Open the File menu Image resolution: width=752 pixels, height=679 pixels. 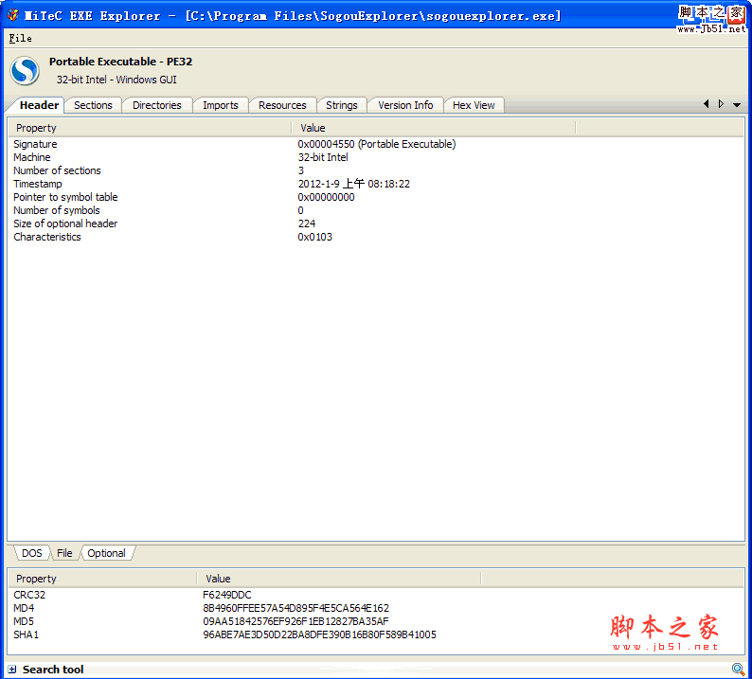click(x=20, y=39)
